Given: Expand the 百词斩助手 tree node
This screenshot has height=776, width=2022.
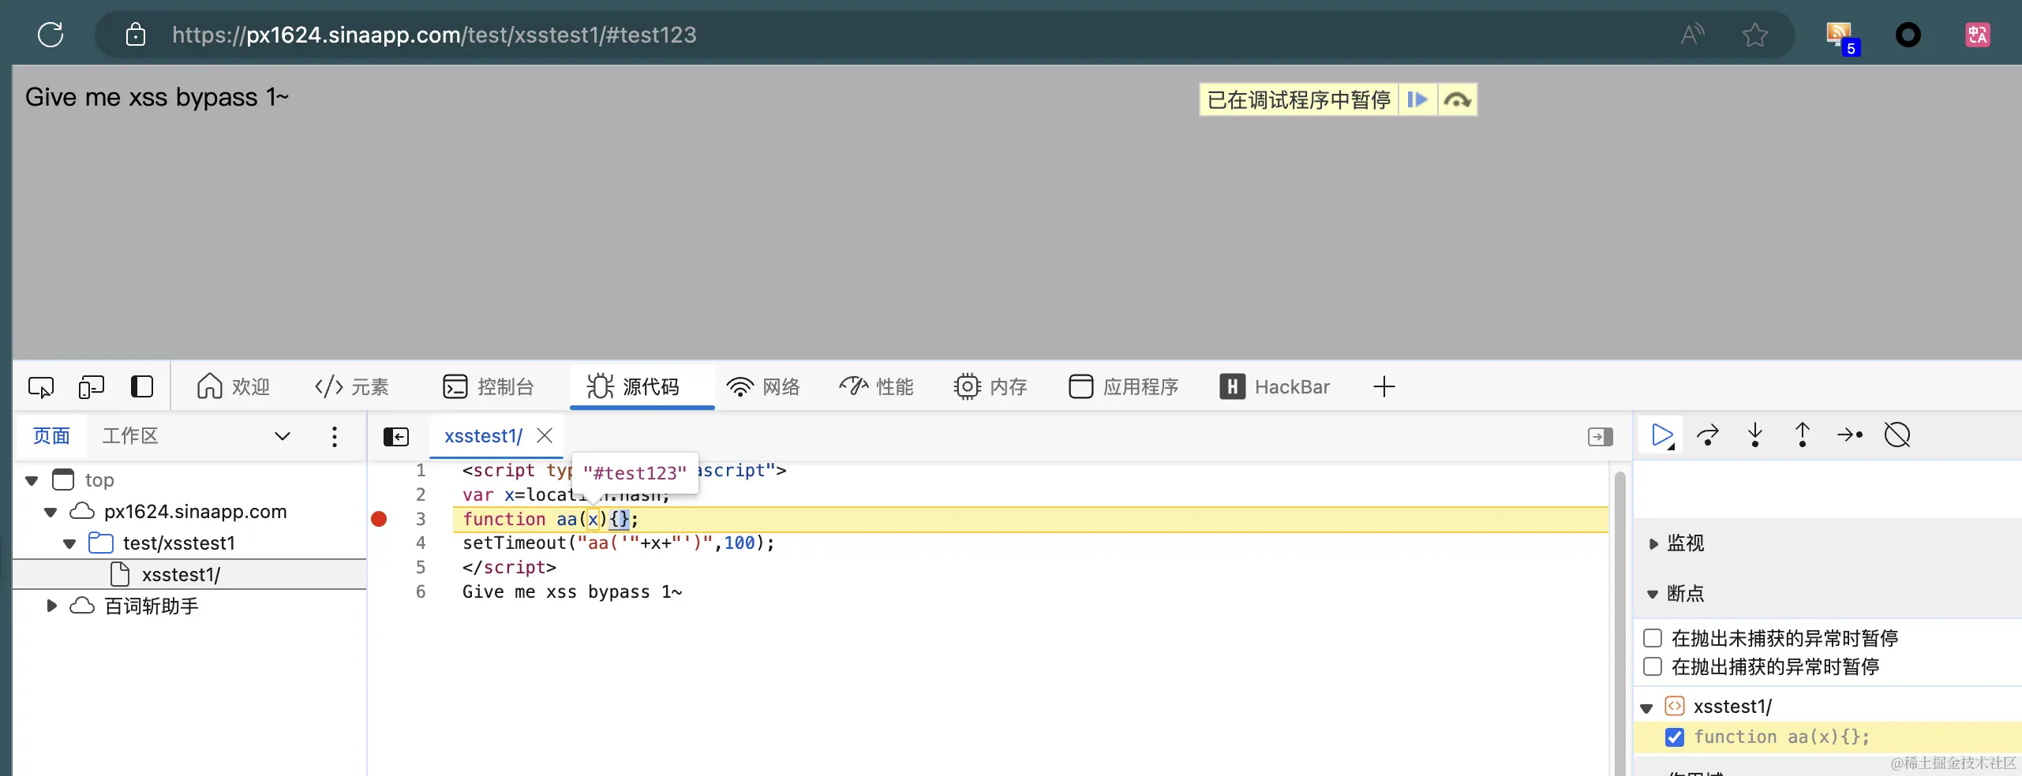Looking at the screenshot, I should (52, 606).
